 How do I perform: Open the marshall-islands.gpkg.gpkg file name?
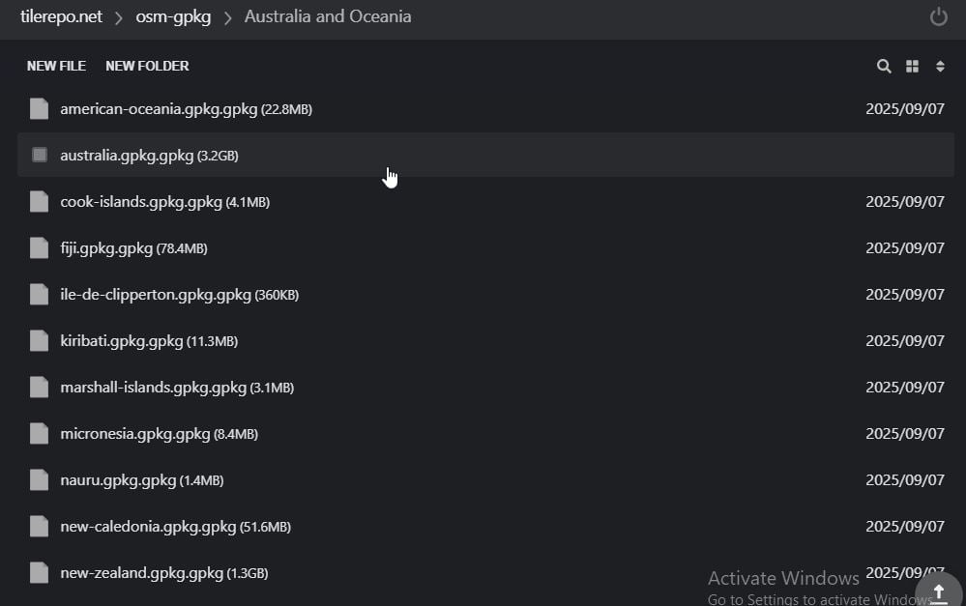(153, 388)
